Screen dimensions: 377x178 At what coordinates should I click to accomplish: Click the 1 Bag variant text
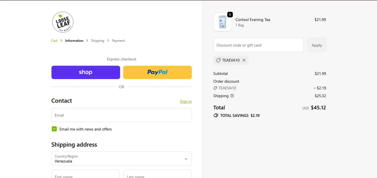click(240, 25)
